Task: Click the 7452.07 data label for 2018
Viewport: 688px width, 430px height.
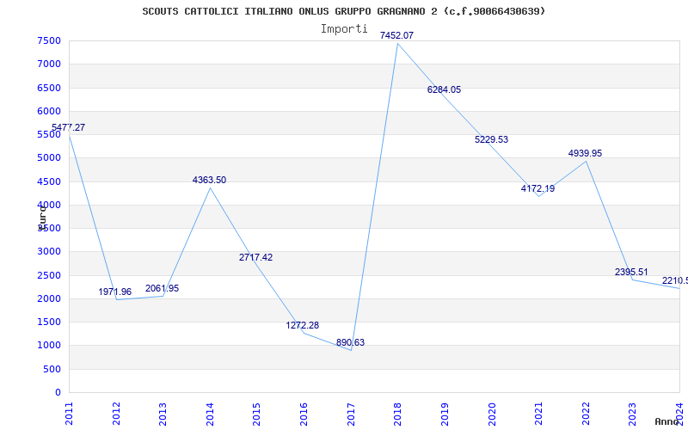Action: coord(396,35)
